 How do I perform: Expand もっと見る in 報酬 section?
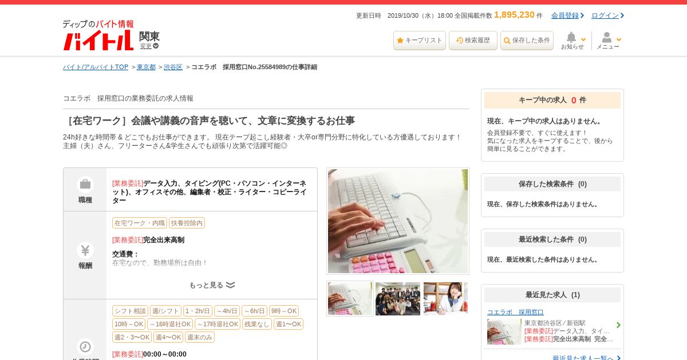coord(212,285)
